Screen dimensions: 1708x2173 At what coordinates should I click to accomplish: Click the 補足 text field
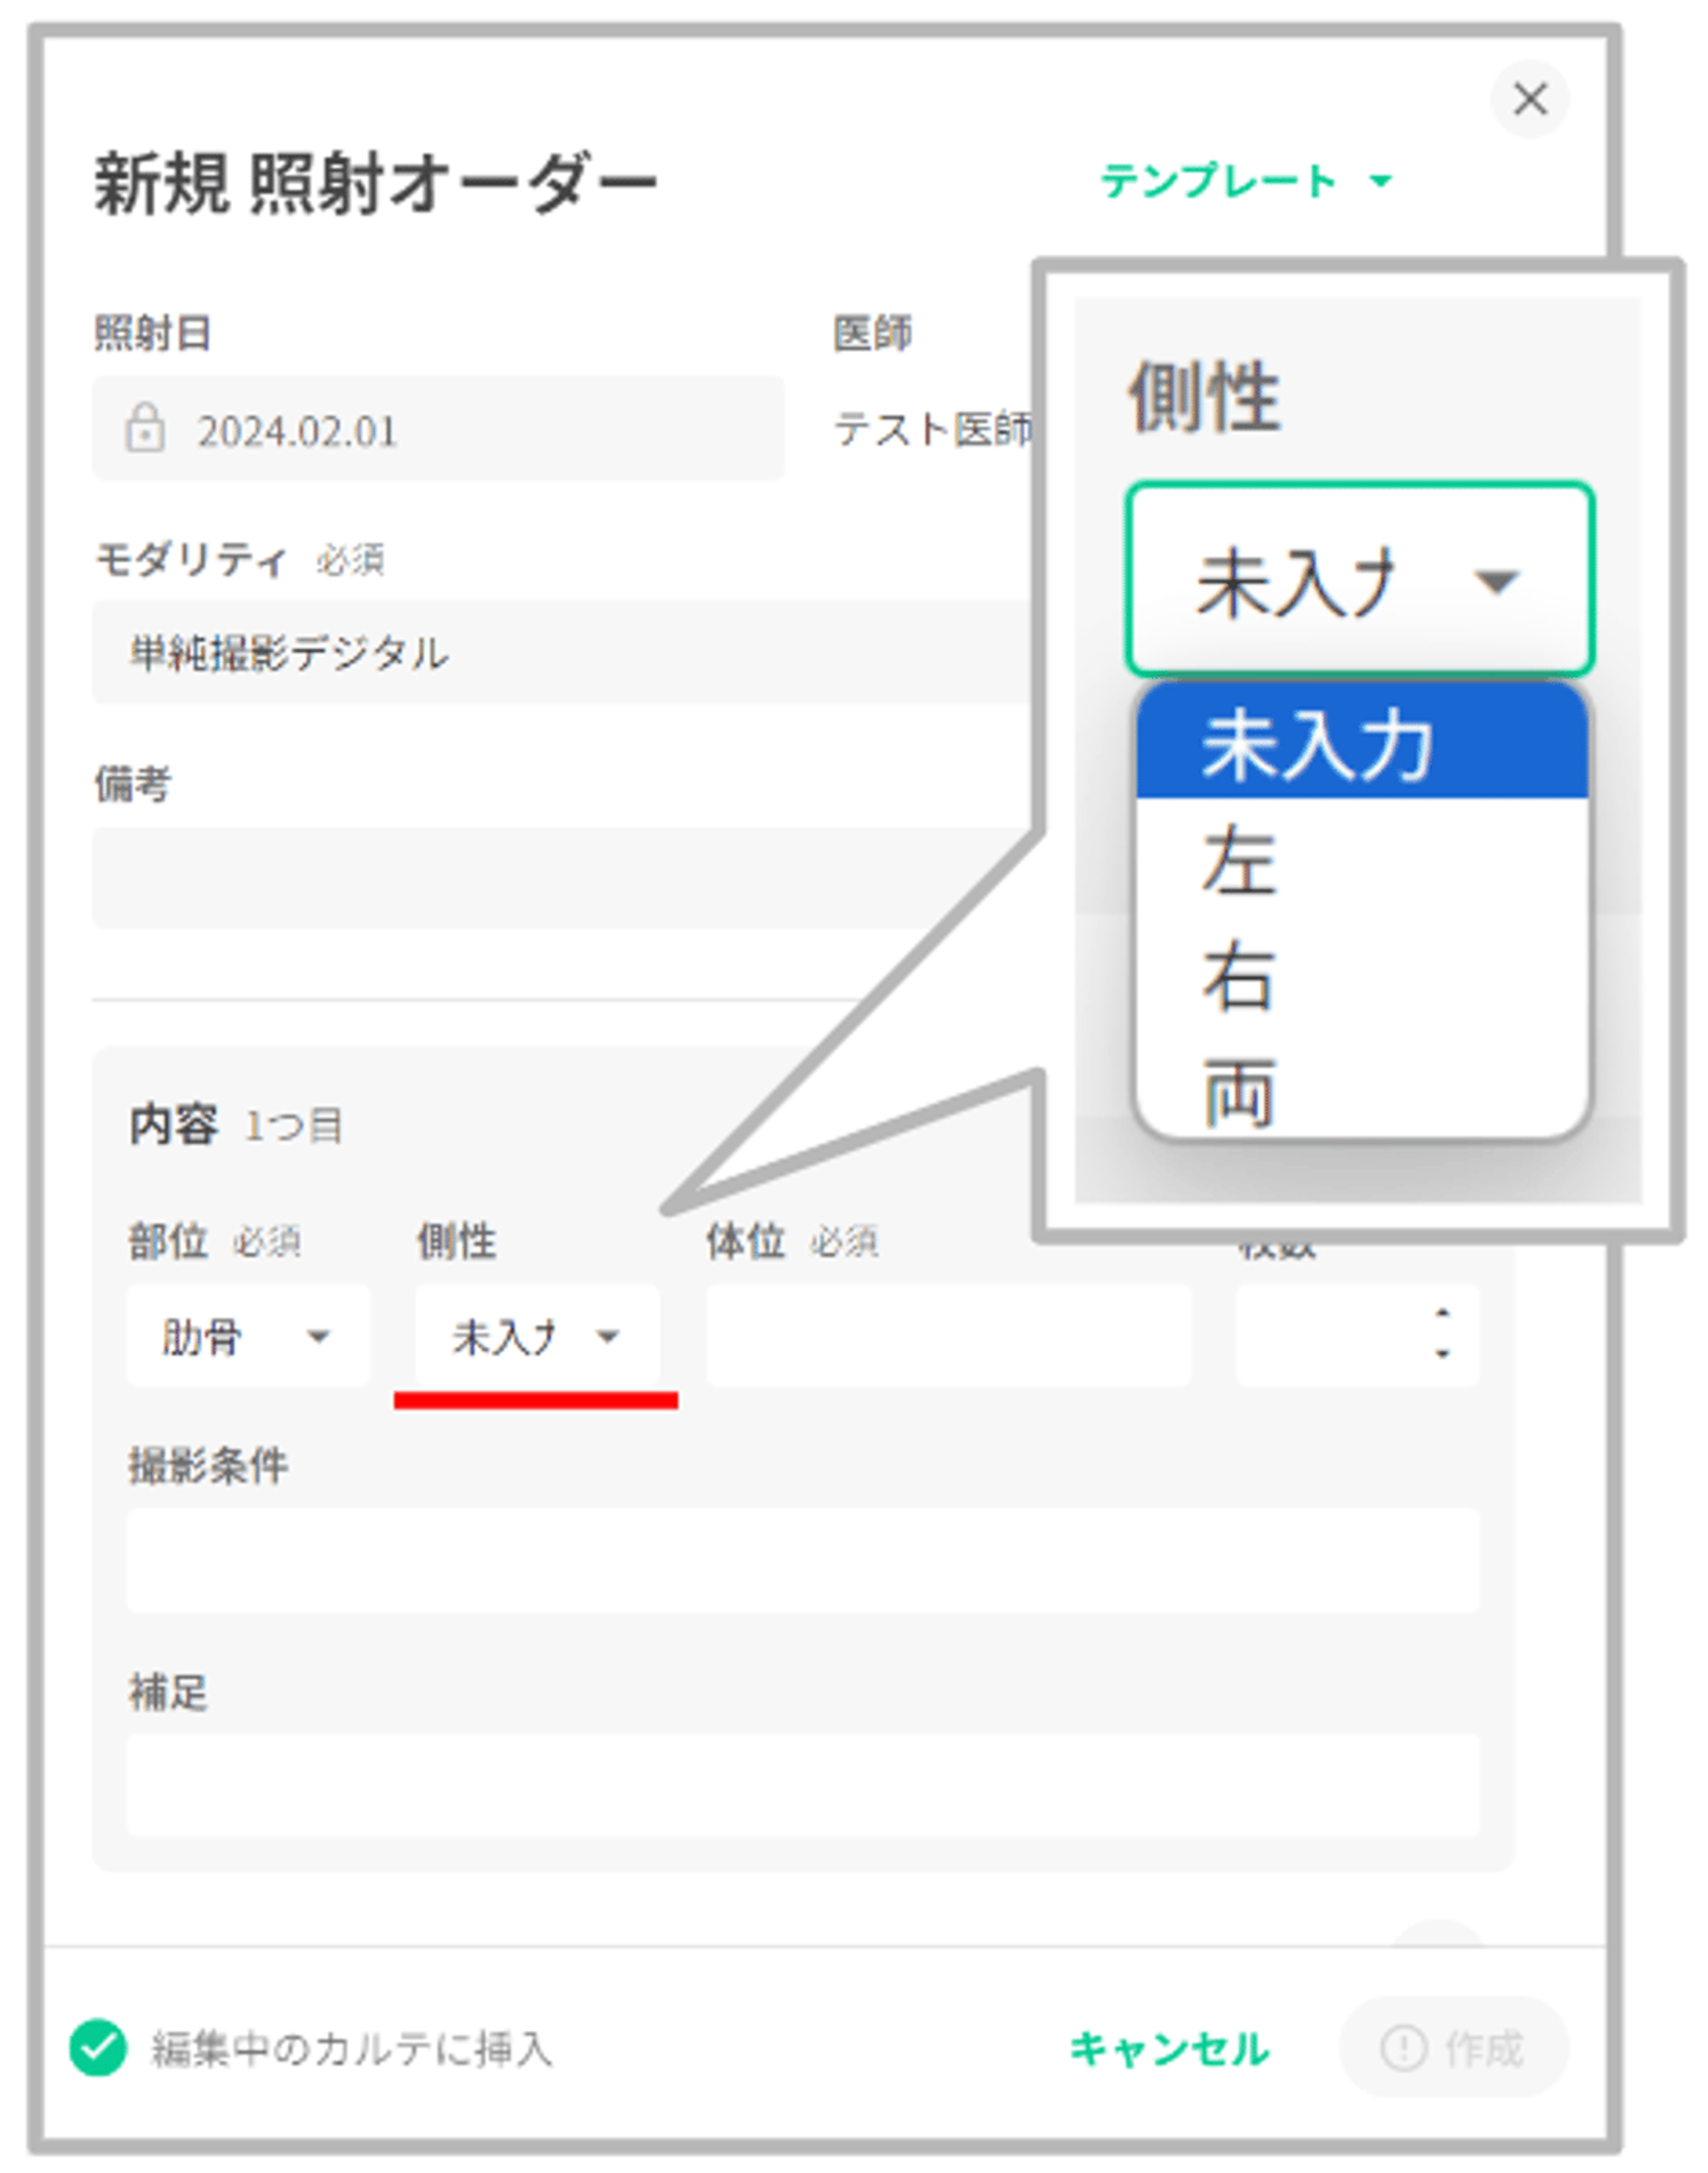802,1785
